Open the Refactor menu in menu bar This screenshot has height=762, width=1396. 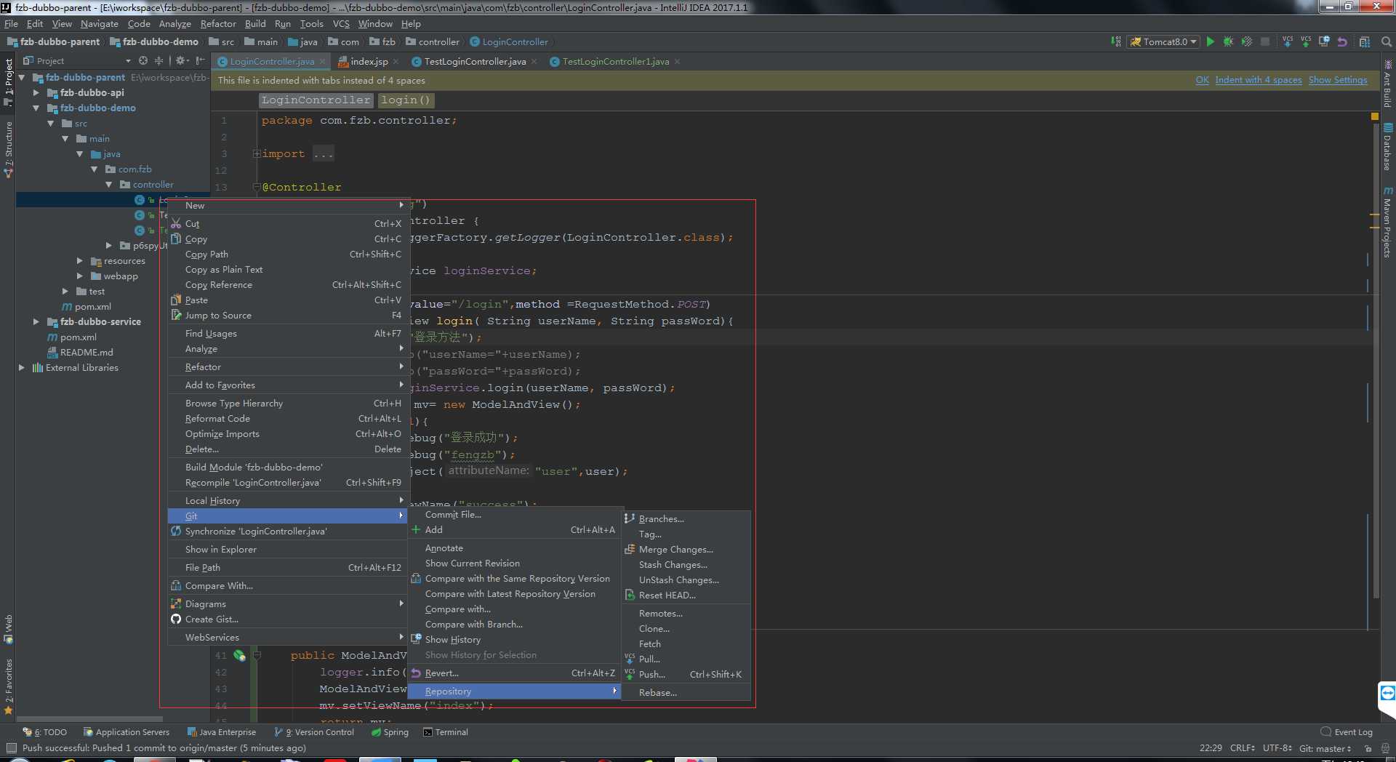coord(218,24)
